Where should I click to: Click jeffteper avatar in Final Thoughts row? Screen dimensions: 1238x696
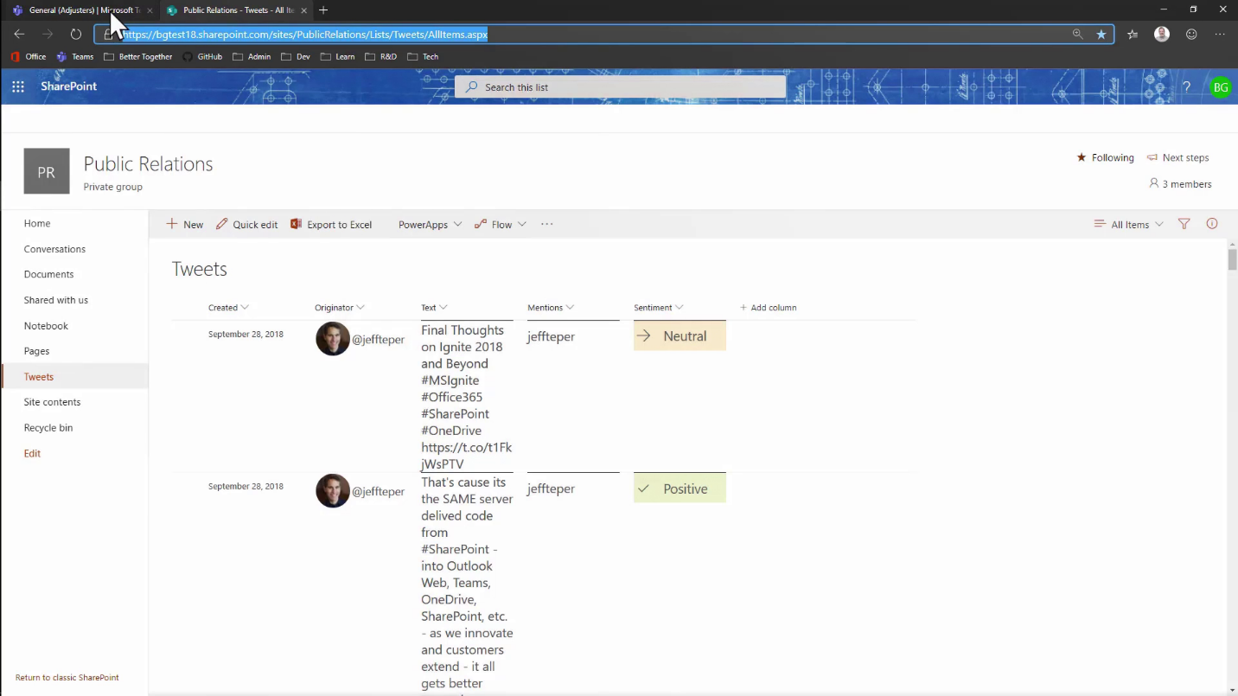click(333, 339)
